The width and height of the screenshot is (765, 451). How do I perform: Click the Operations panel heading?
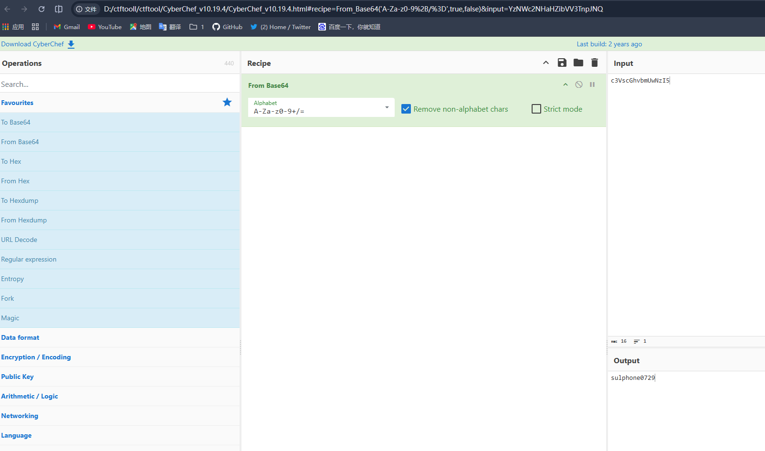(x=21, y=63)
